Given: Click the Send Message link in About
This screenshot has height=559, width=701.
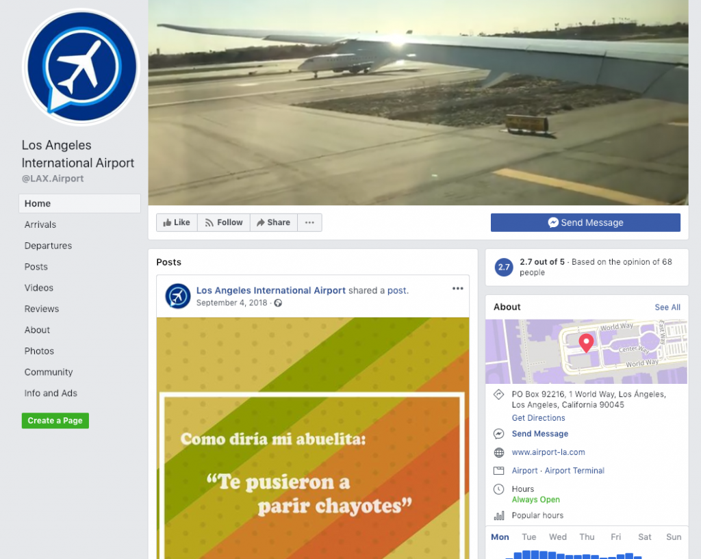Looking at the screenshot, I should (x=540, y=434).
